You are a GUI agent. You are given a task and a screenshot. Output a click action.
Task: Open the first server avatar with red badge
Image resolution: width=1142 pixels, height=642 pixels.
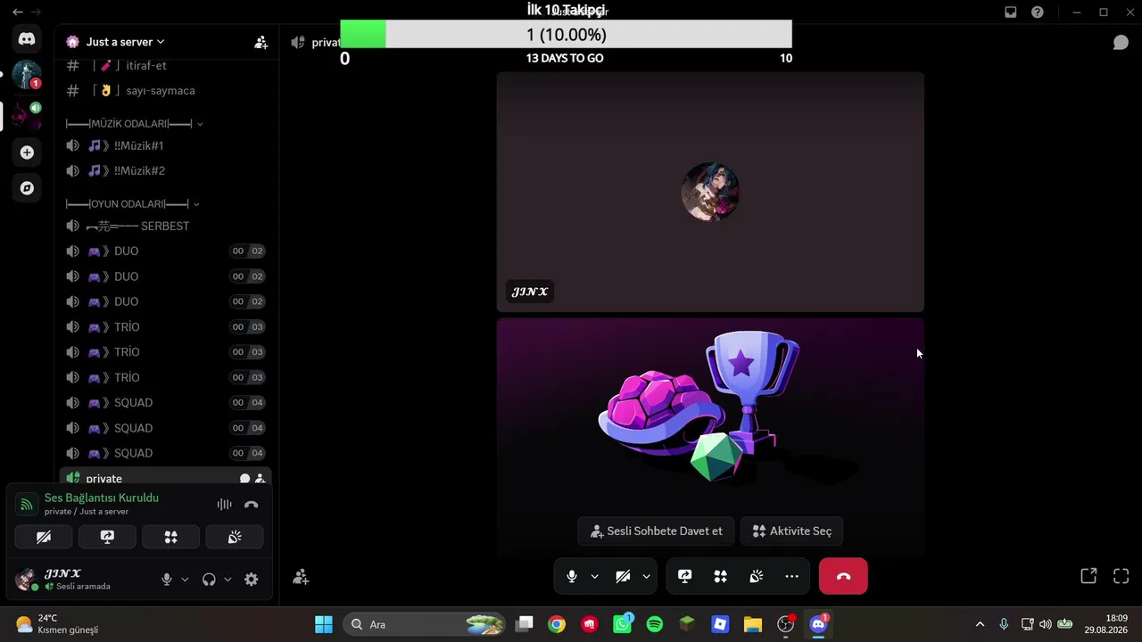point(27,76)
